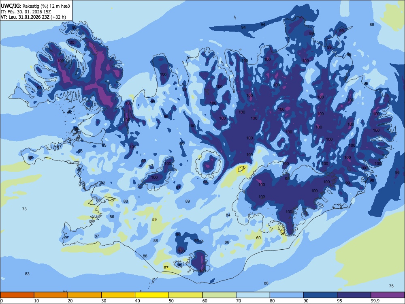Click the humidity value 51 on the yellow patch

(x=245, y=168)
